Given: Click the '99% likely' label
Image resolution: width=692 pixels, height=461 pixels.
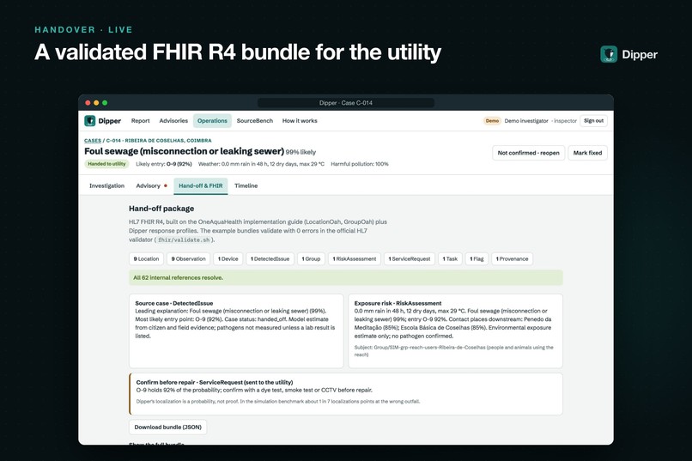Looking at the screenshot, I should point(300,152).
